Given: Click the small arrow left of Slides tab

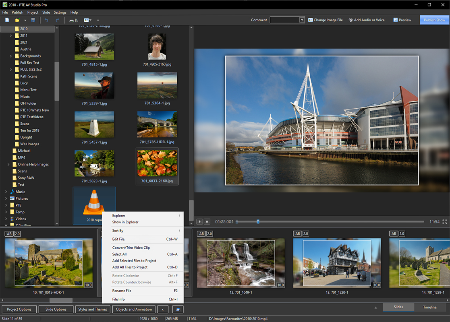Looking at the screenshot, I should [x=375, y=308].
